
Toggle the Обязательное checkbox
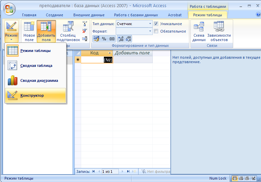tap(156, 31)
